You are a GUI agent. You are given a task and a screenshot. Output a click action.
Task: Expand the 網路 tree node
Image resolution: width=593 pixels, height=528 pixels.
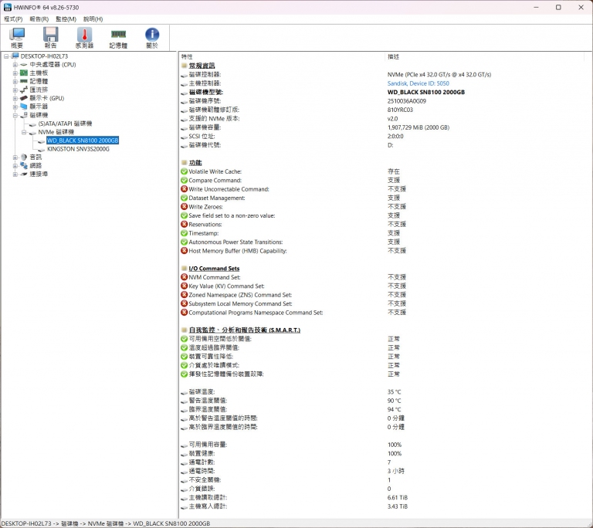tap(15, 166)
